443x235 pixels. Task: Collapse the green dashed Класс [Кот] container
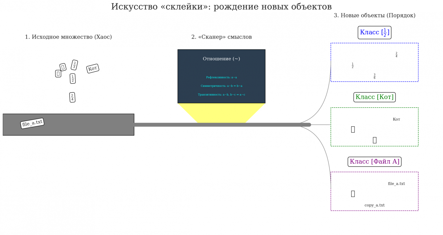point(374,127)
